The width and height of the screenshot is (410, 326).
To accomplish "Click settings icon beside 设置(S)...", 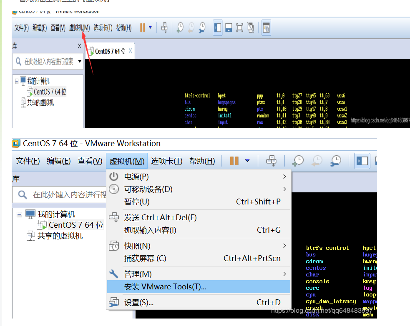I will pyautogui.click(x=114, y=302).
